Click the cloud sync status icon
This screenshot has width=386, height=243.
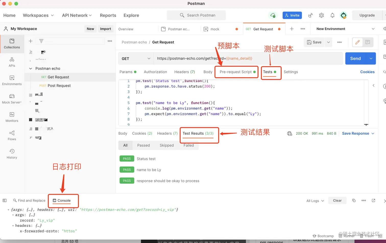tap(273, 15)
